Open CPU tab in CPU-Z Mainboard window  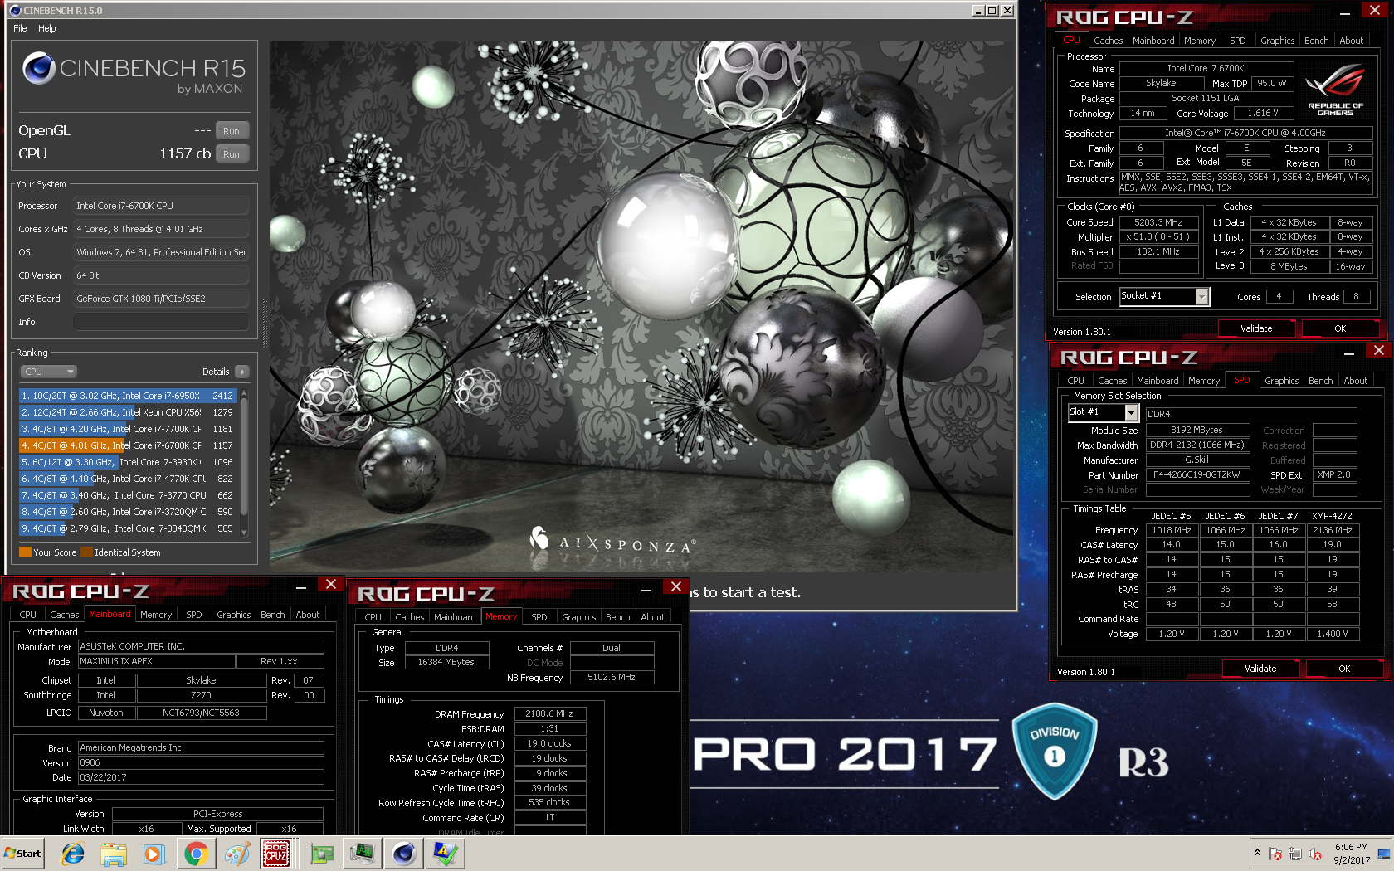click(27, 615)
